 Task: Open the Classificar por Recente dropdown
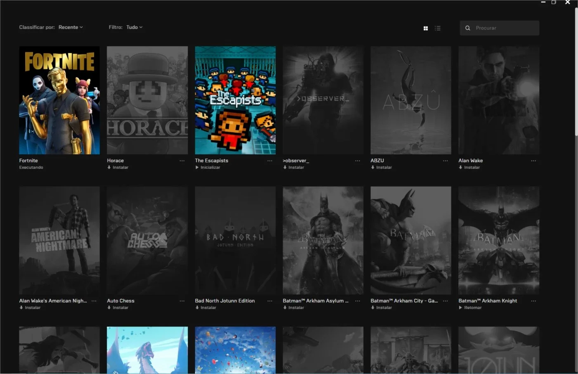71,27
